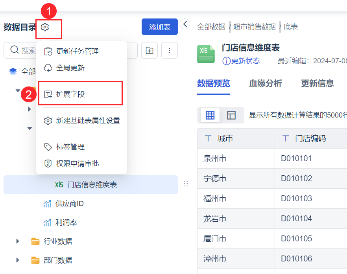
Task: Select 利润率 item in the tree
Action: 66,223
